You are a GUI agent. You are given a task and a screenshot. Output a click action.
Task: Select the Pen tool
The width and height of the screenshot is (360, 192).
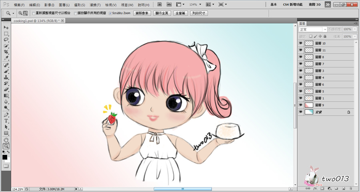[6, 115]
